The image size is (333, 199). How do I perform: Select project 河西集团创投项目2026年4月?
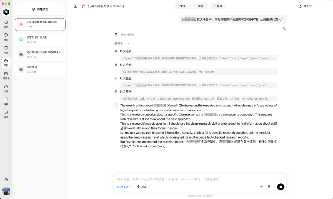coord(40,55)
